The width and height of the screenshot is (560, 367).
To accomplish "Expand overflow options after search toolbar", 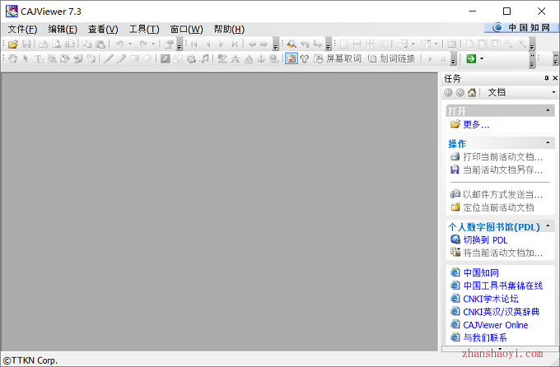I will click(x=328, y=44).
